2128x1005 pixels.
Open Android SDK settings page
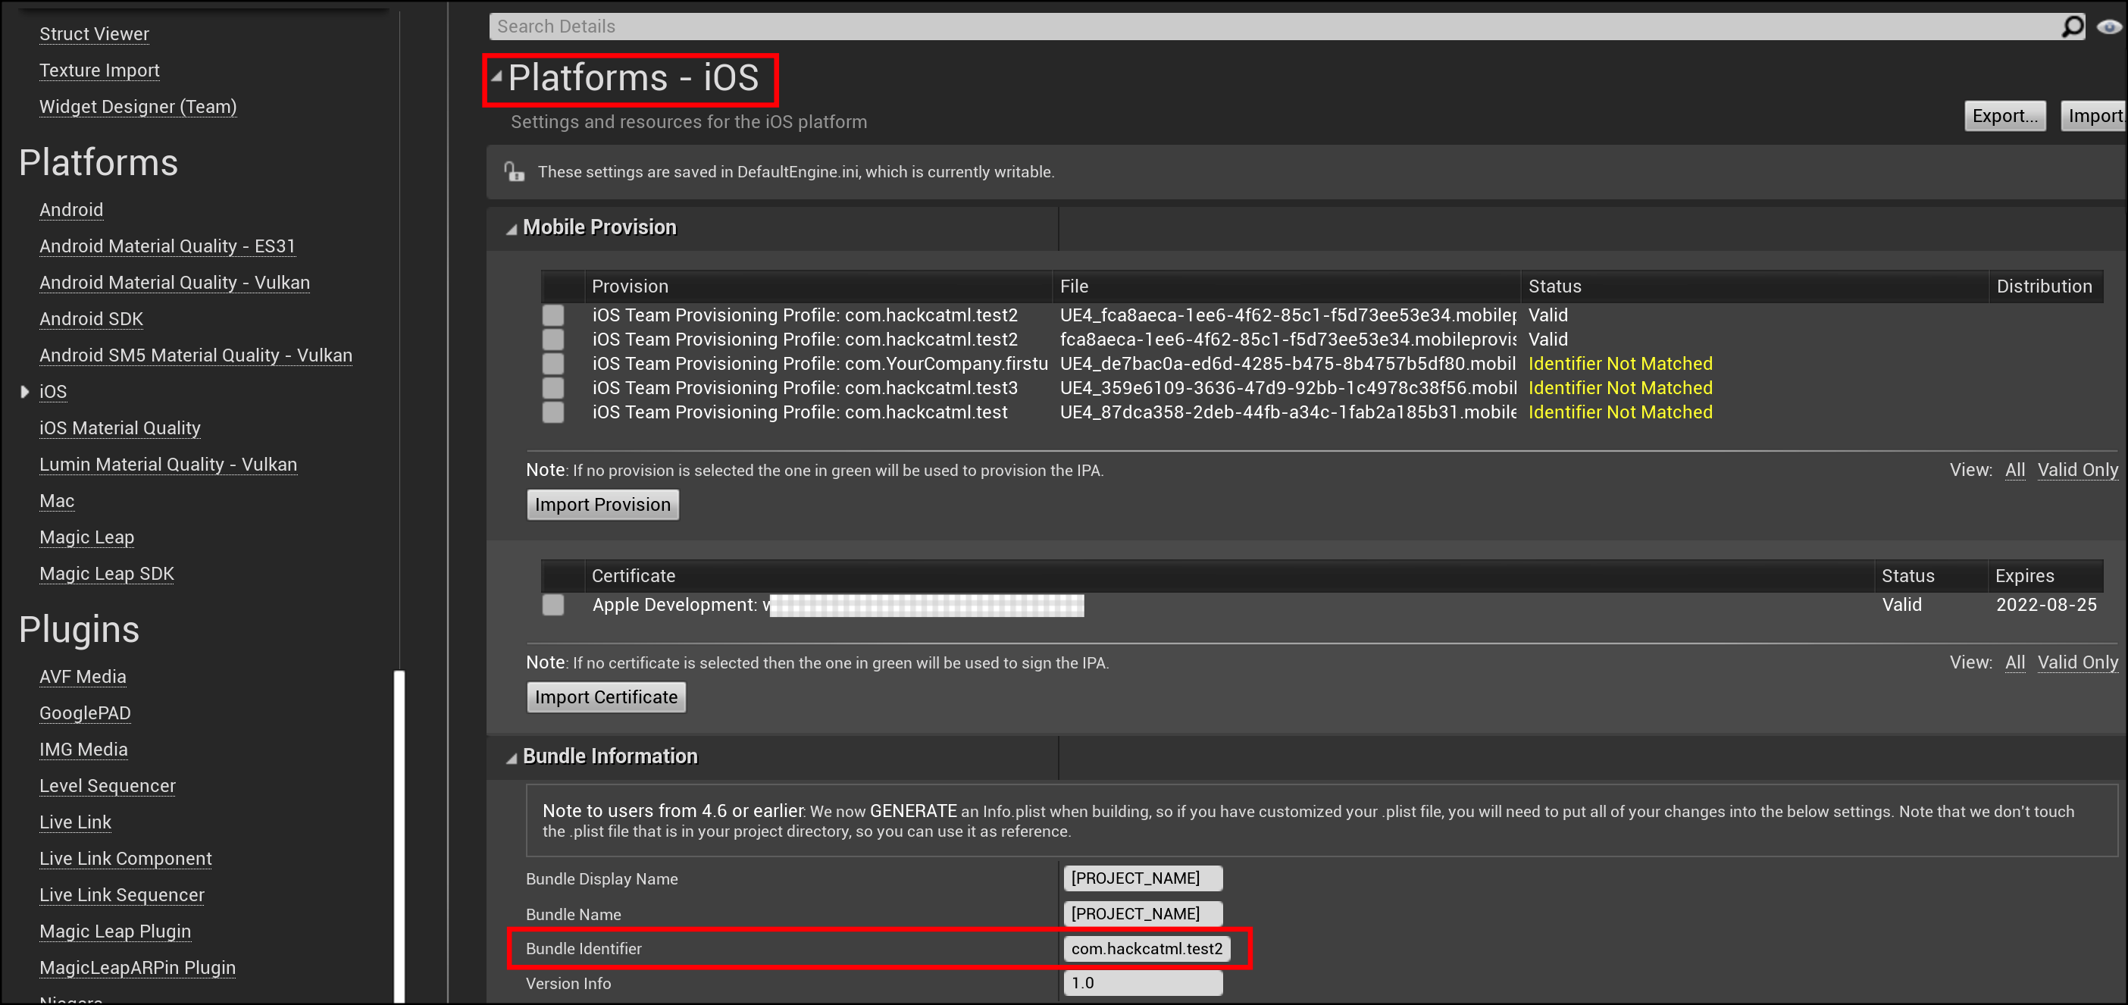click(x=91, y=319)
